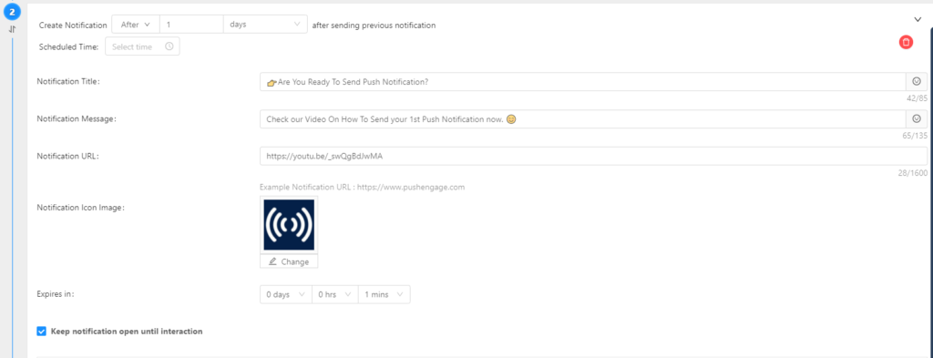The image size is (933, 358).
Task: Click the step 2 circle badge
Action: click(x=12, y=11)
